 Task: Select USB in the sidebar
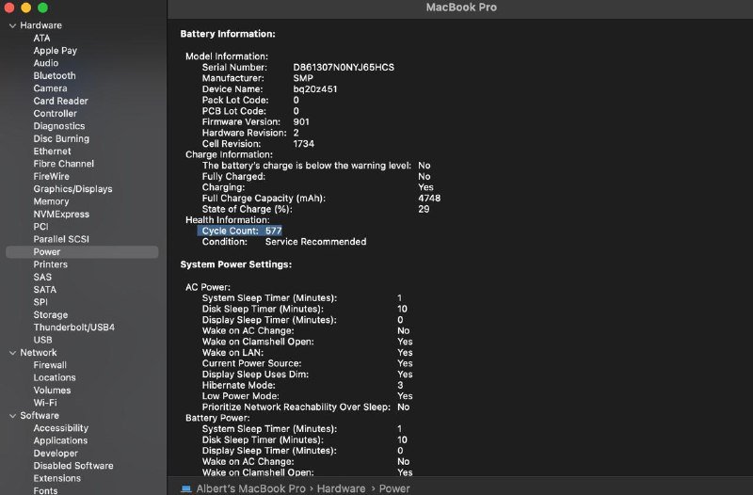tap(42, 340)
